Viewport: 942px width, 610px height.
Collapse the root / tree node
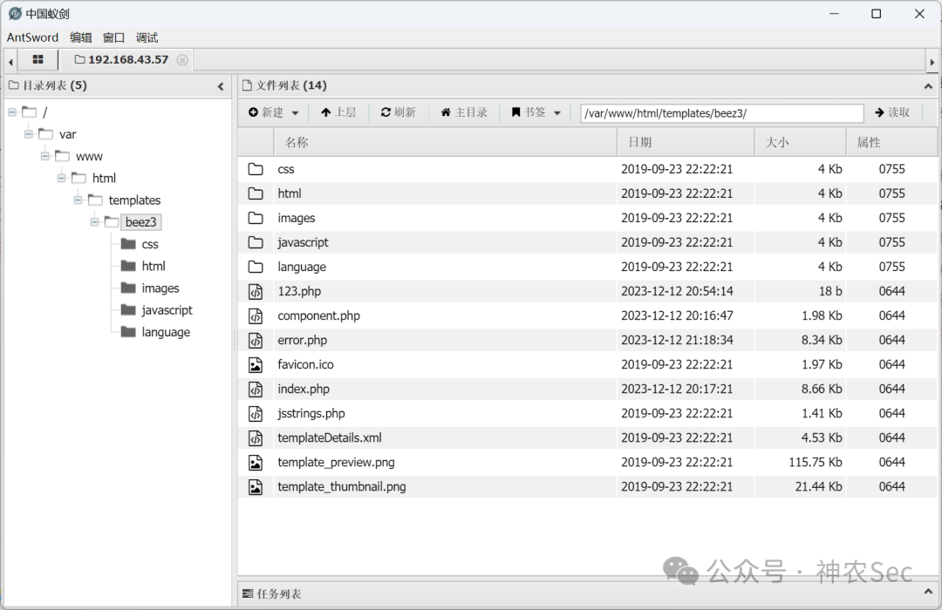[x=12, y=112]
